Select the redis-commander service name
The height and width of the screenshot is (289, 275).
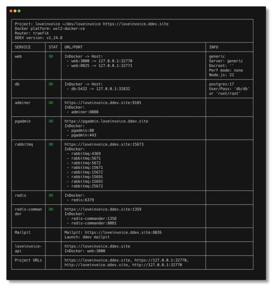tap(28, 212)
